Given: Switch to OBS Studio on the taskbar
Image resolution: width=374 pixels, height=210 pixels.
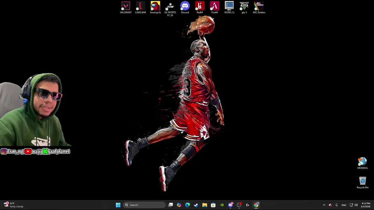Looking at the screenshot, I should click(x=239, y=205).
